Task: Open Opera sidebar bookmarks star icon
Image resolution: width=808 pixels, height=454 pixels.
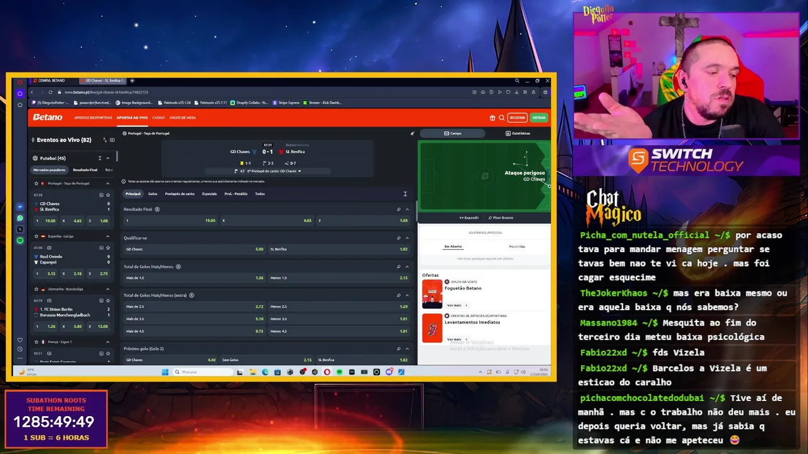Action: 20,105
